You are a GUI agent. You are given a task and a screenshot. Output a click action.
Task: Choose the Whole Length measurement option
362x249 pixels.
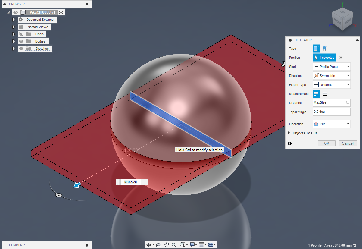point(325,94)
